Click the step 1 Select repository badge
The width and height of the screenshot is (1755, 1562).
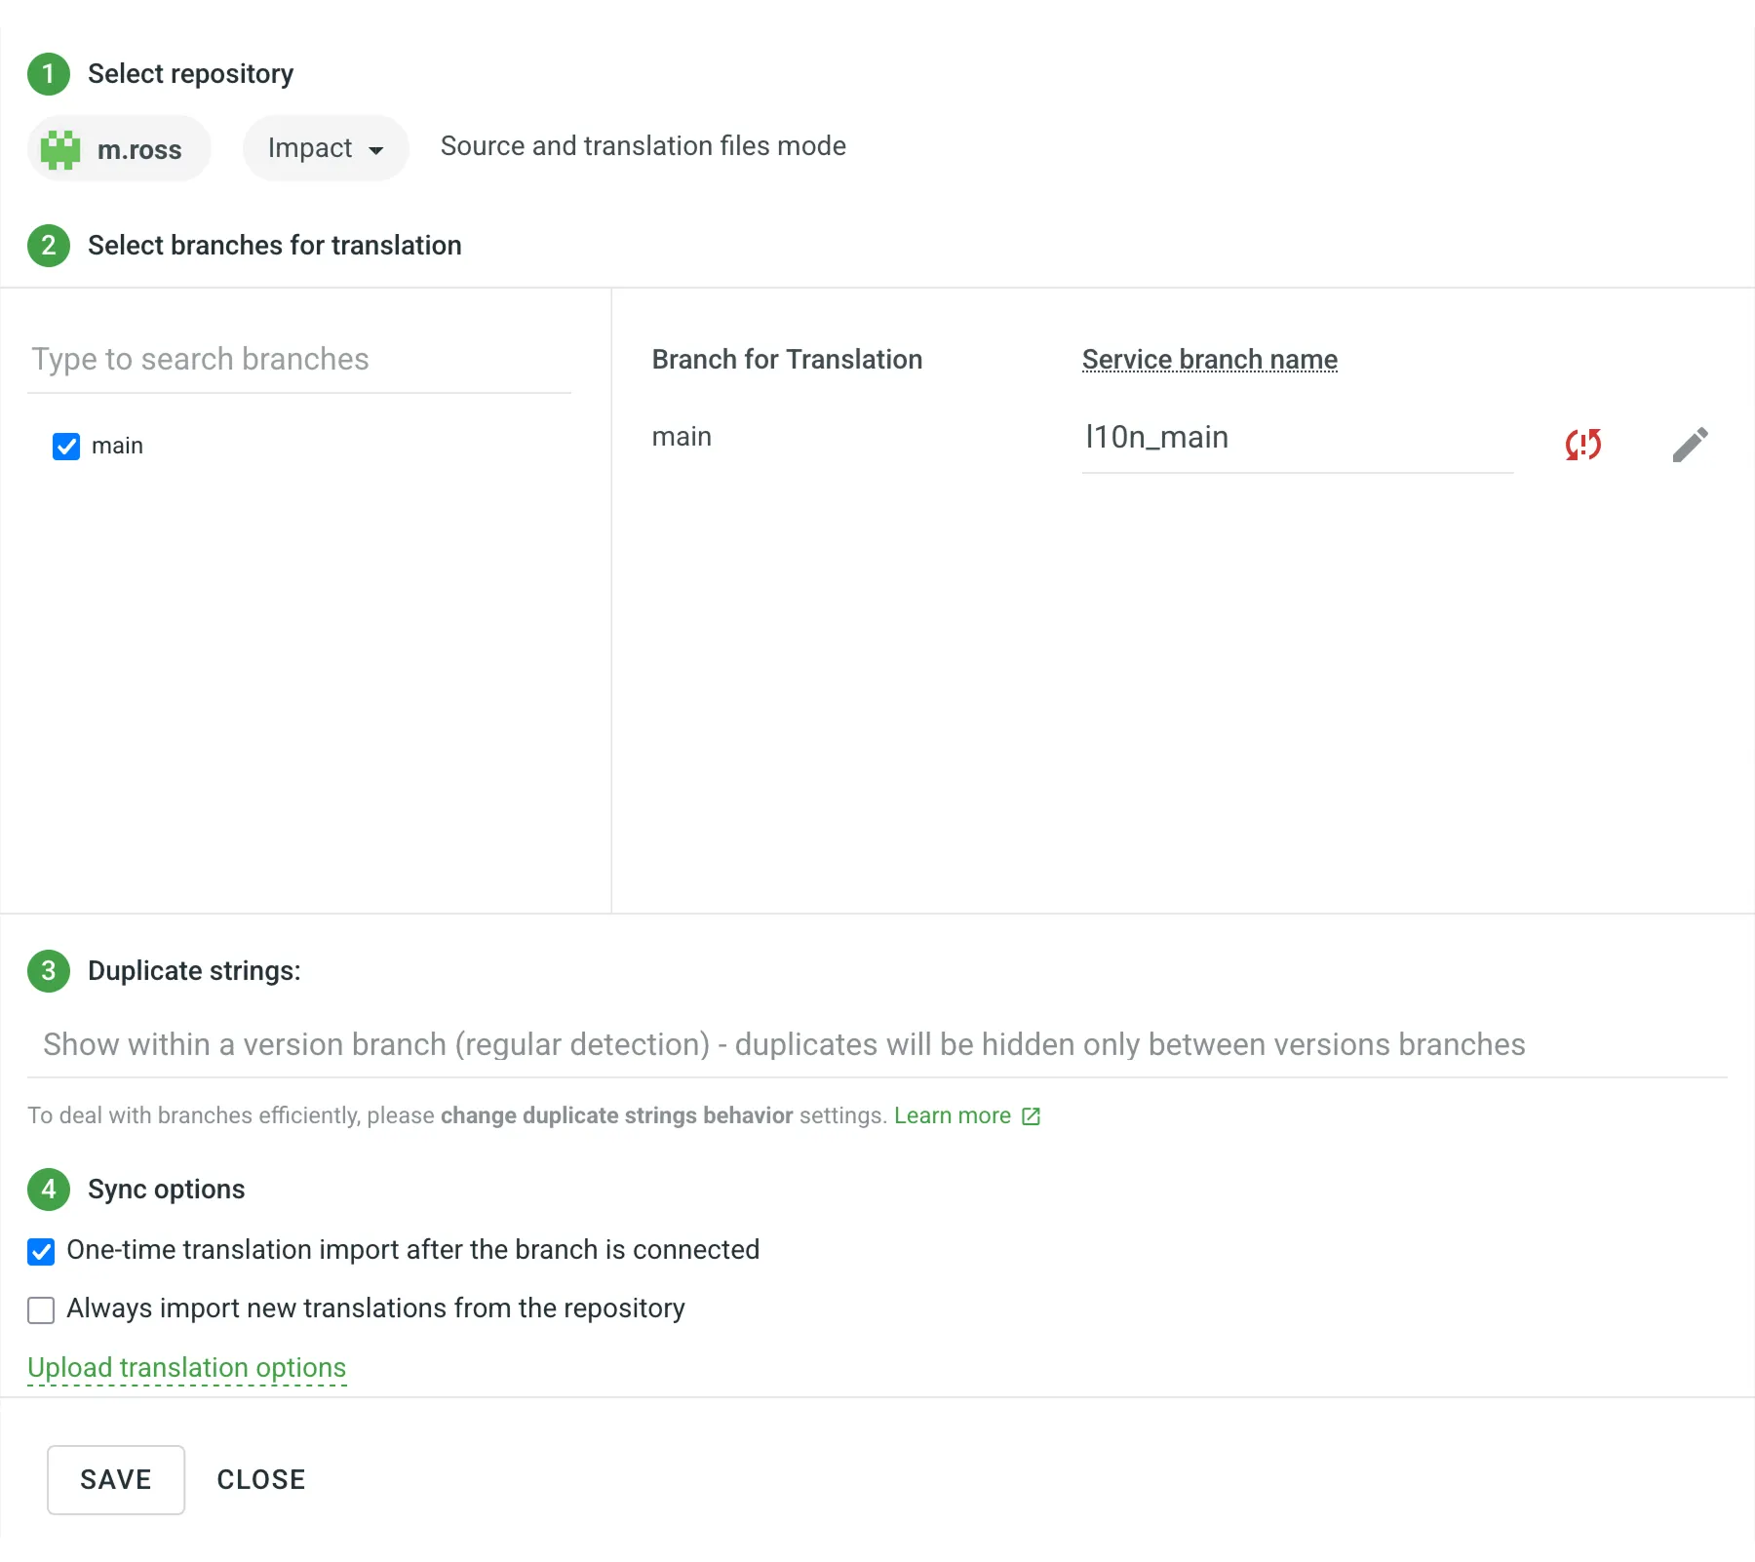click(48, 74)
